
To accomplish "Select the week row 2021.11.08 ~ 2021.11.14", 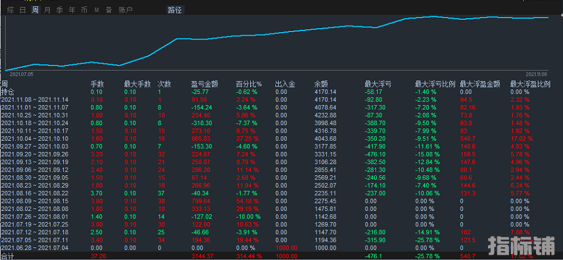I will pos(35,99).
